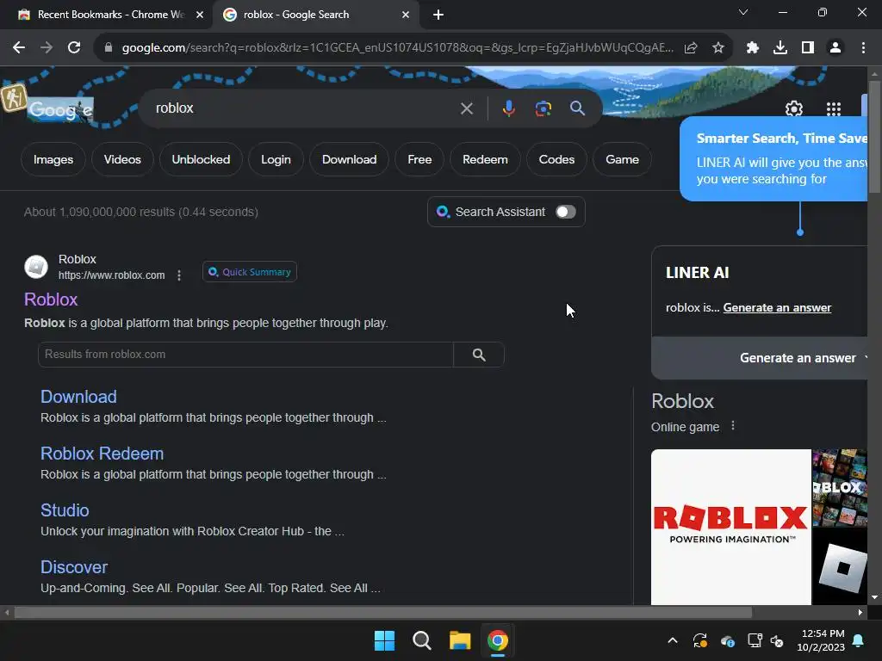
Task: Filter results by Videos
Action: tap(122, 159)
